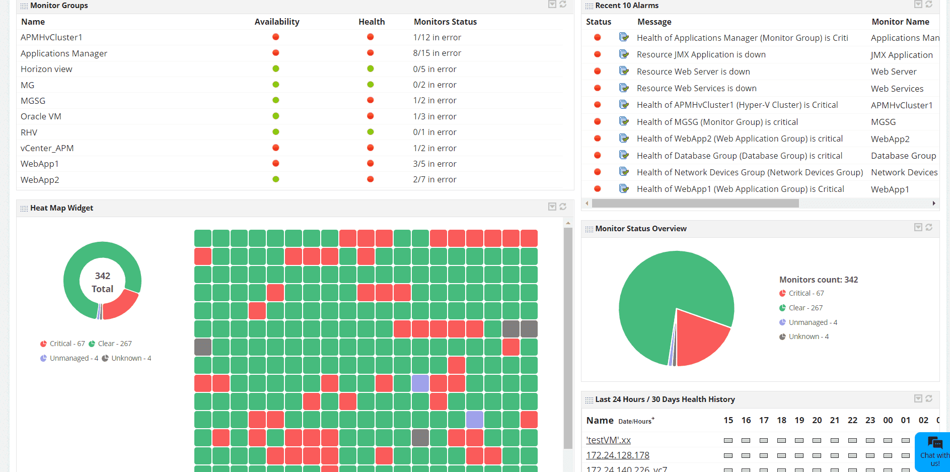Collapse the Recent 10 Alarms widget
This screenshot has width=950, height=472.
918,5
